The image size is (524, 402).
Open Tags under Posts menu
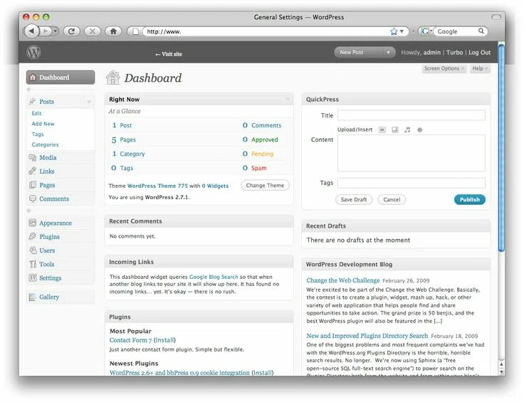click(x=38, y=134)
